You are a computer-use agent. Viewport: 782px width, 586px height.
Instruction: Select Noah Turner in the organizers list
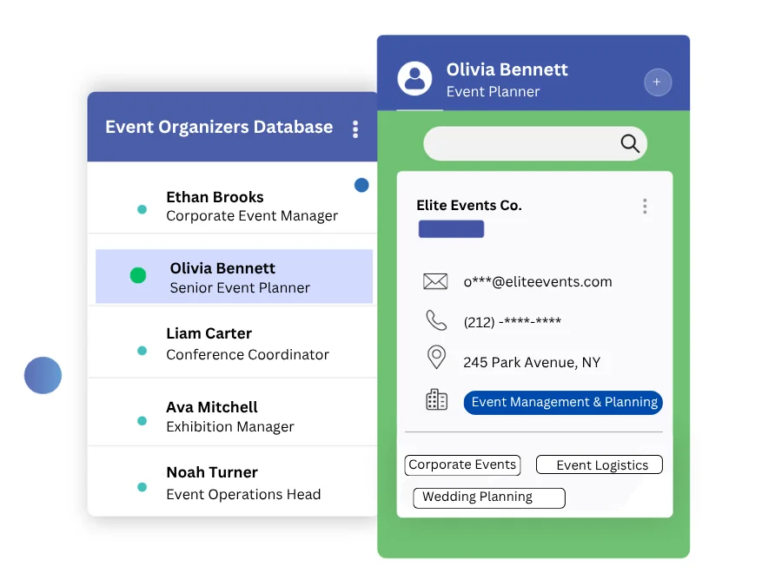pos(232,481)
